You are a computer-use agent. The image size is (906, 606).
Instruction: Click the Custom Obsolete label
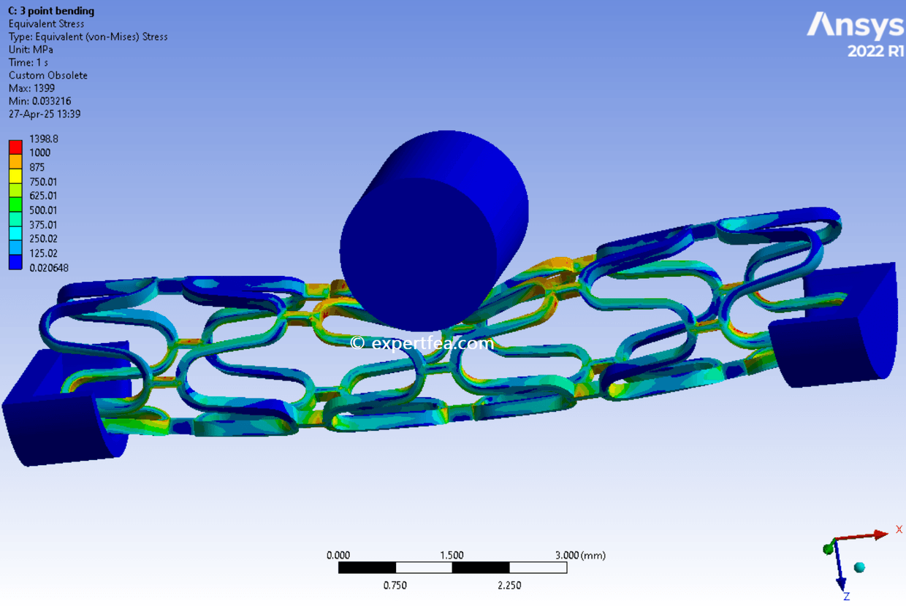click(47, 74)
